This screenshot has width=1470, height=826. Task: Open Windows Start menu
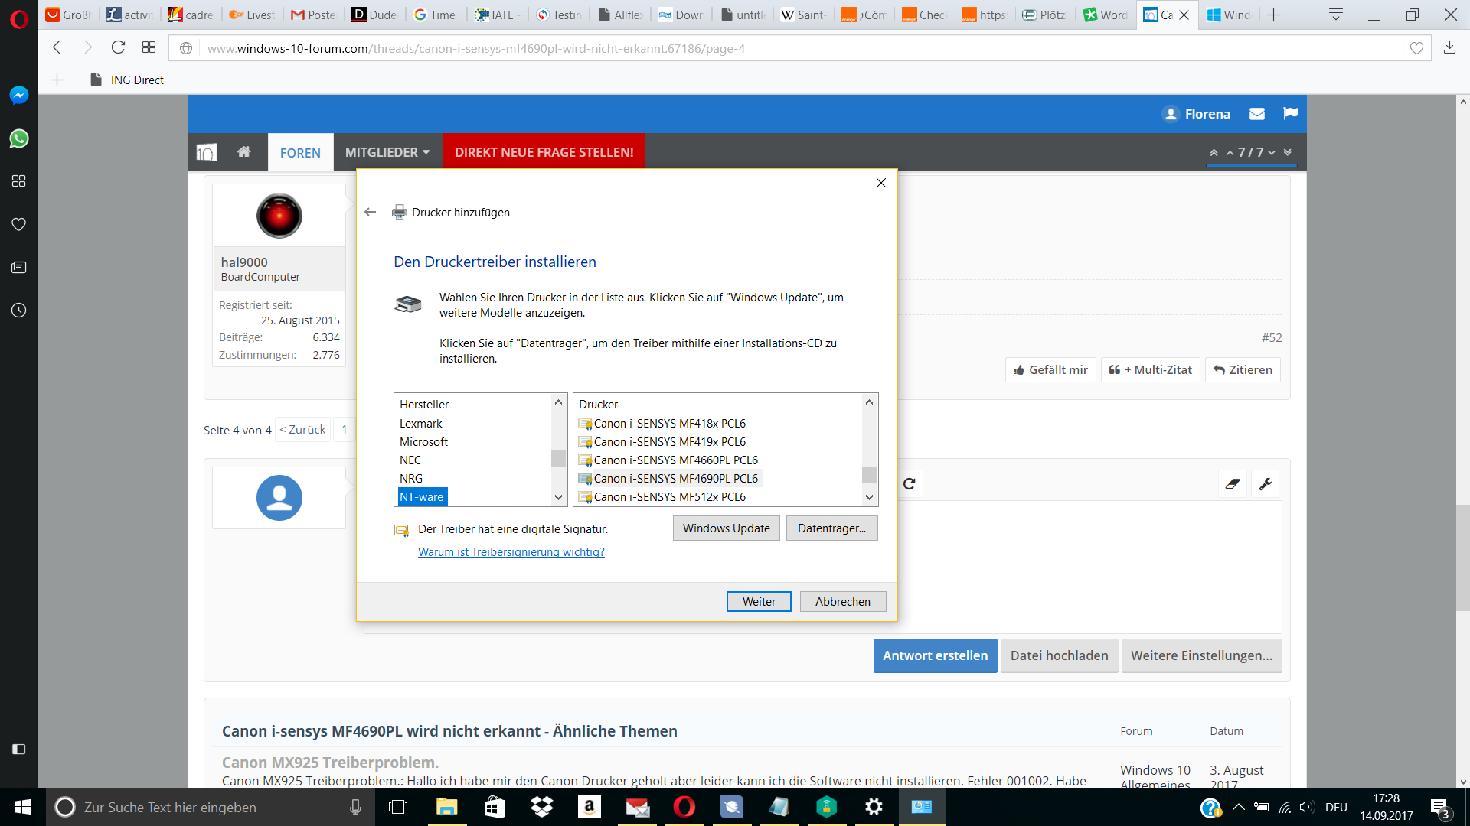click(23, 807)
